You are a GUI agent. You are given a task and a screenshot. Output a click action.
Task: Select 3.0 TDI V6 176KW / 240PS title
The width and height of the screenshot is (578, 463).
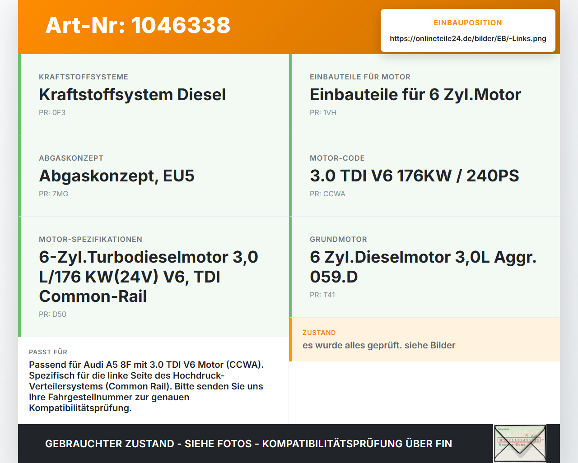415,176
